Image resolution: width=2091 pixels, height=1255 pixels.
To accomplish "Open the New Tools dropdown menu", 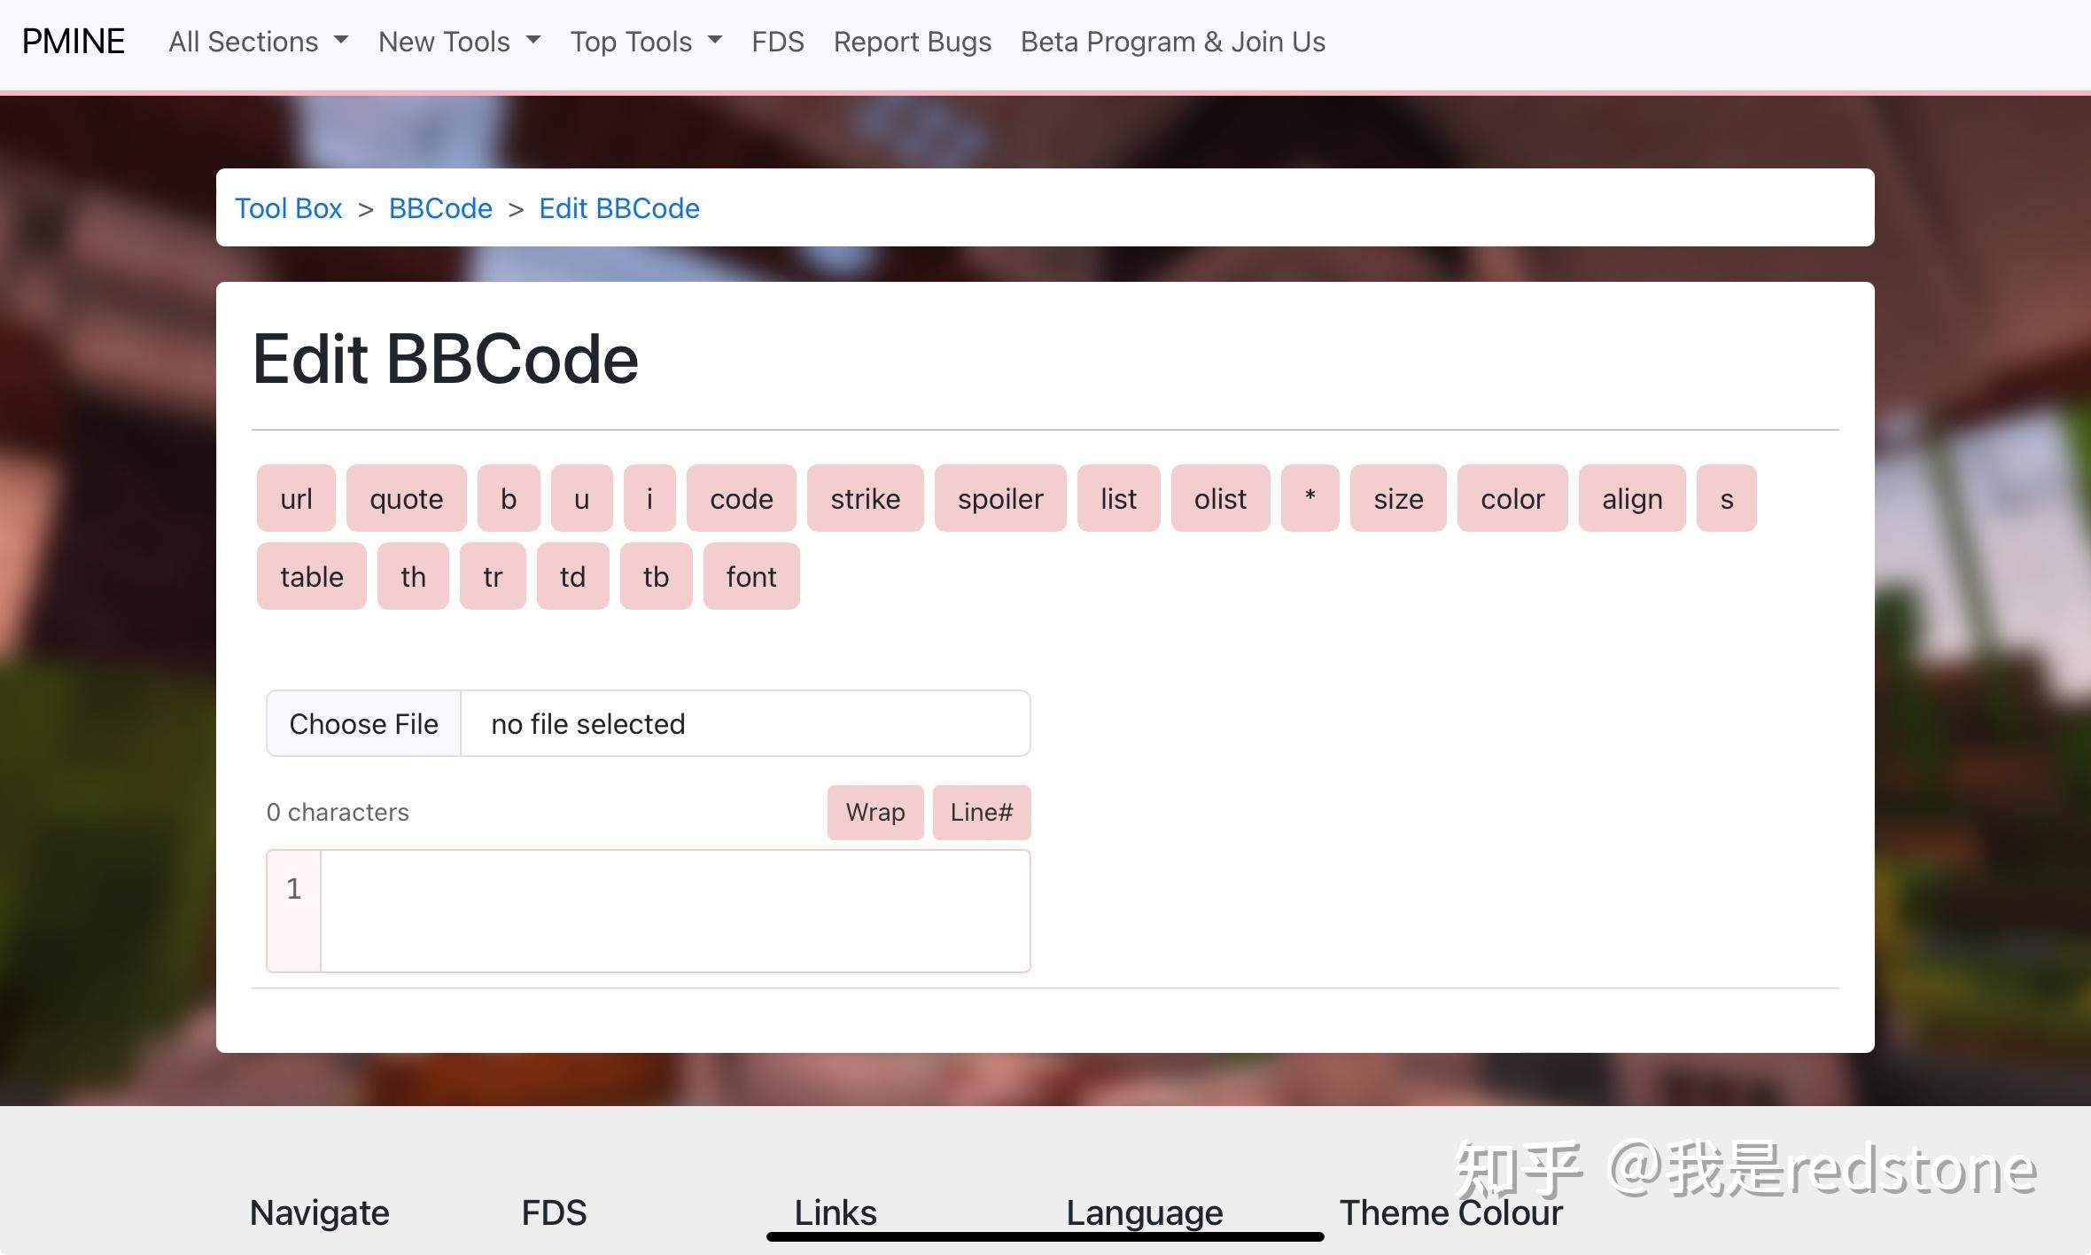I will tap(459, 42).
